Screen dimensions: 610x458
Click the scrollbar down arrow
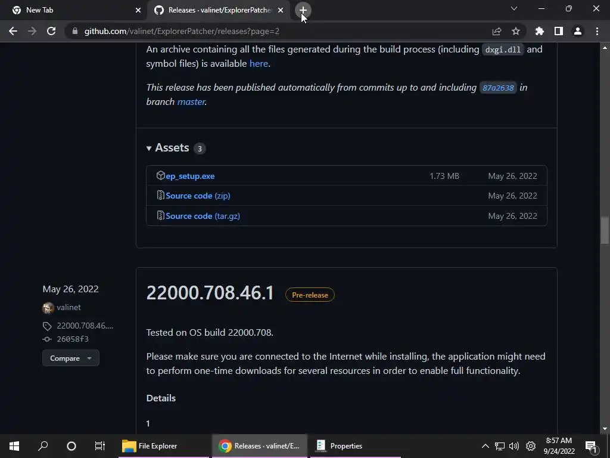pyautogui.click(x=605, y=429)
